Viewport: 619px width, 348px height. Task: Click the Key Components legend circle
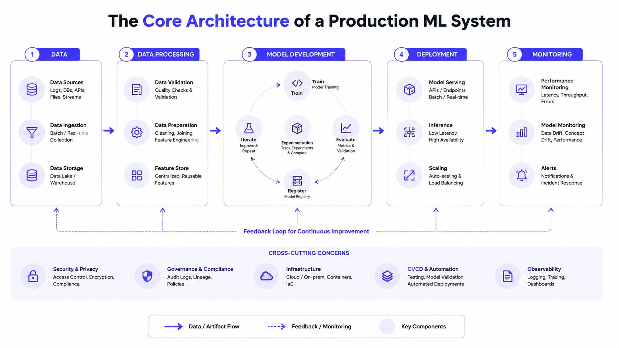pos(387,327)
